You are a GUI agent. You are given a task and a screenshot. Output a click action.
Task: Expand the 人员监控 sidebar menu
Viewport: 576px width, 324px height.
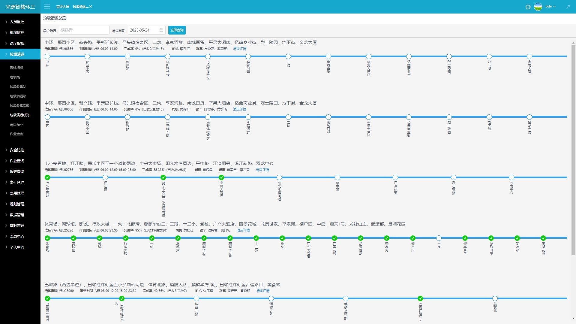point(17,22)
